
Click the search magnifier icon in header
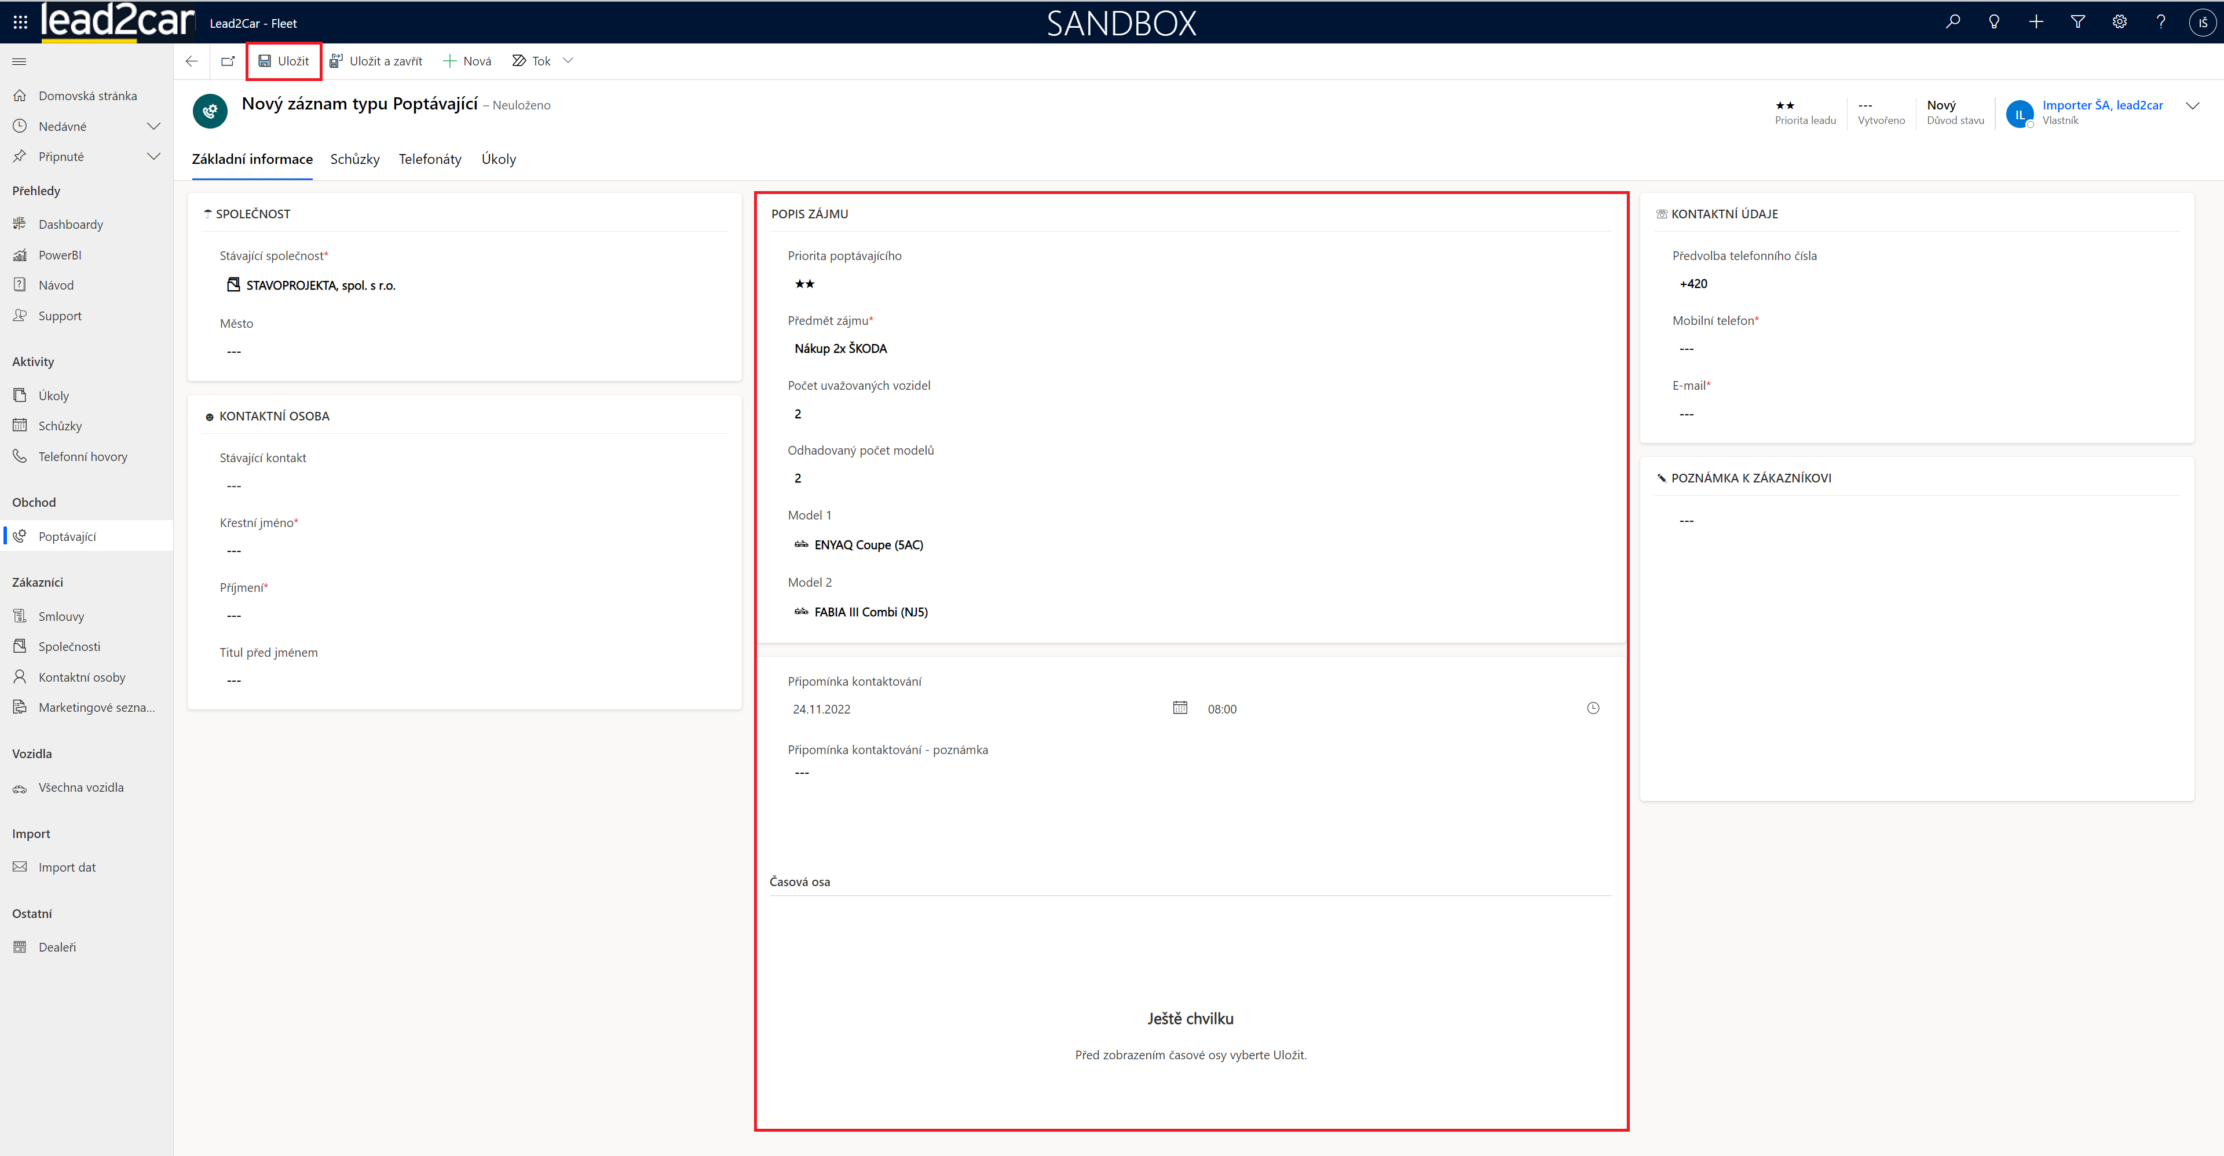point(1952,23)
